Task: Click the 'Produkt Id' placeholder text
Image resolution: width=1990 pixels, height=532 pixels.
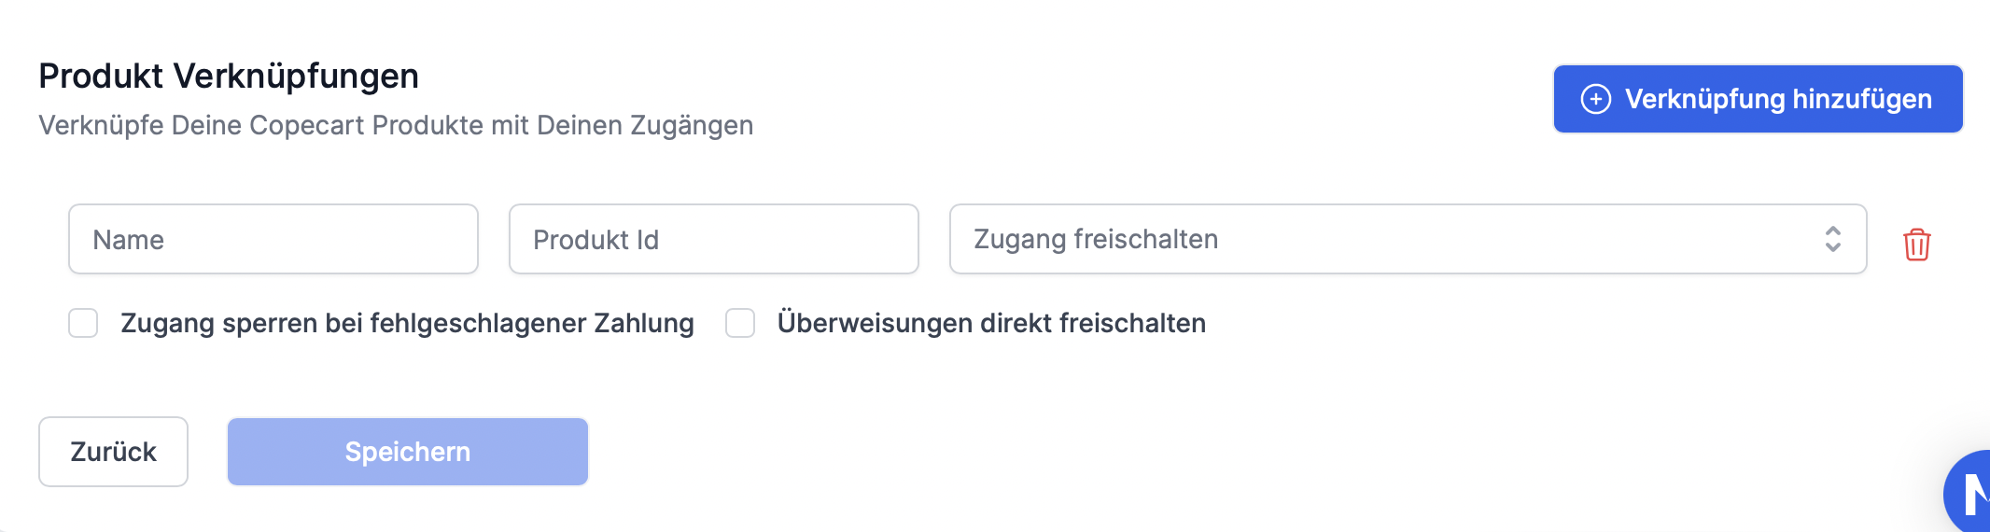Action: click(x=596, y=240)
